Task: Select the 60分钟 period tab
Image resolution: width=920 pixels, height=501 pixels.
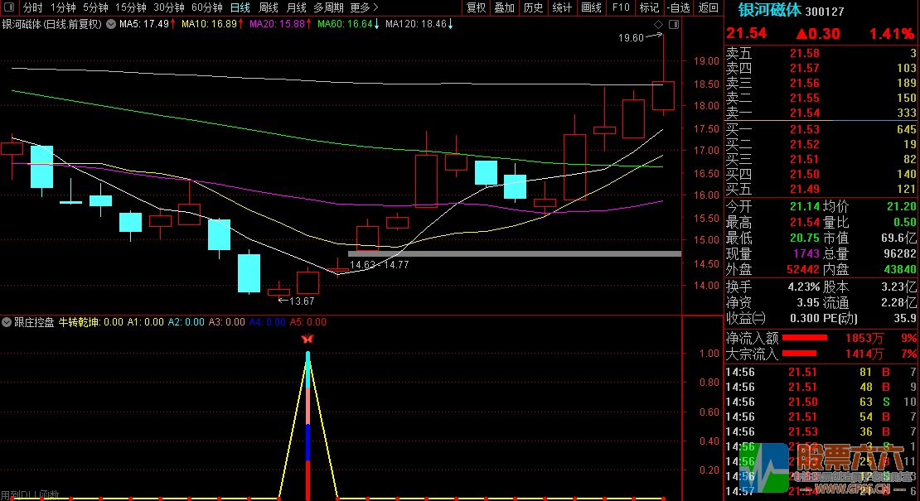Action: (206, 7)
